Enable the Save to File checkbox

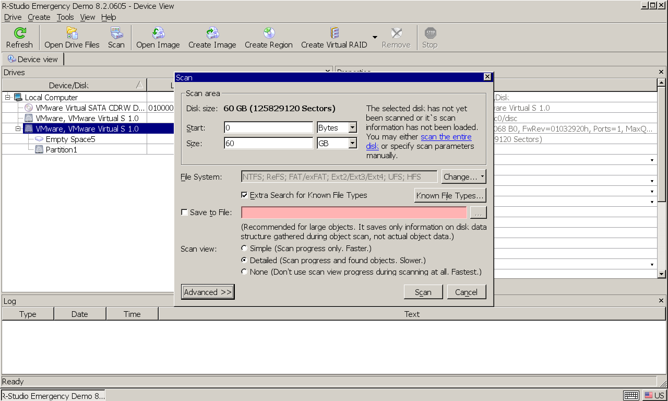(184, 213)
